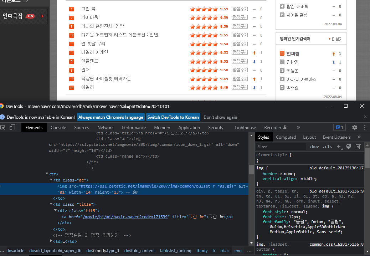Screen dimensions: 370x256
Task: Toggle the rendering emulations paintbrush icon
Action: coord(349,147)
